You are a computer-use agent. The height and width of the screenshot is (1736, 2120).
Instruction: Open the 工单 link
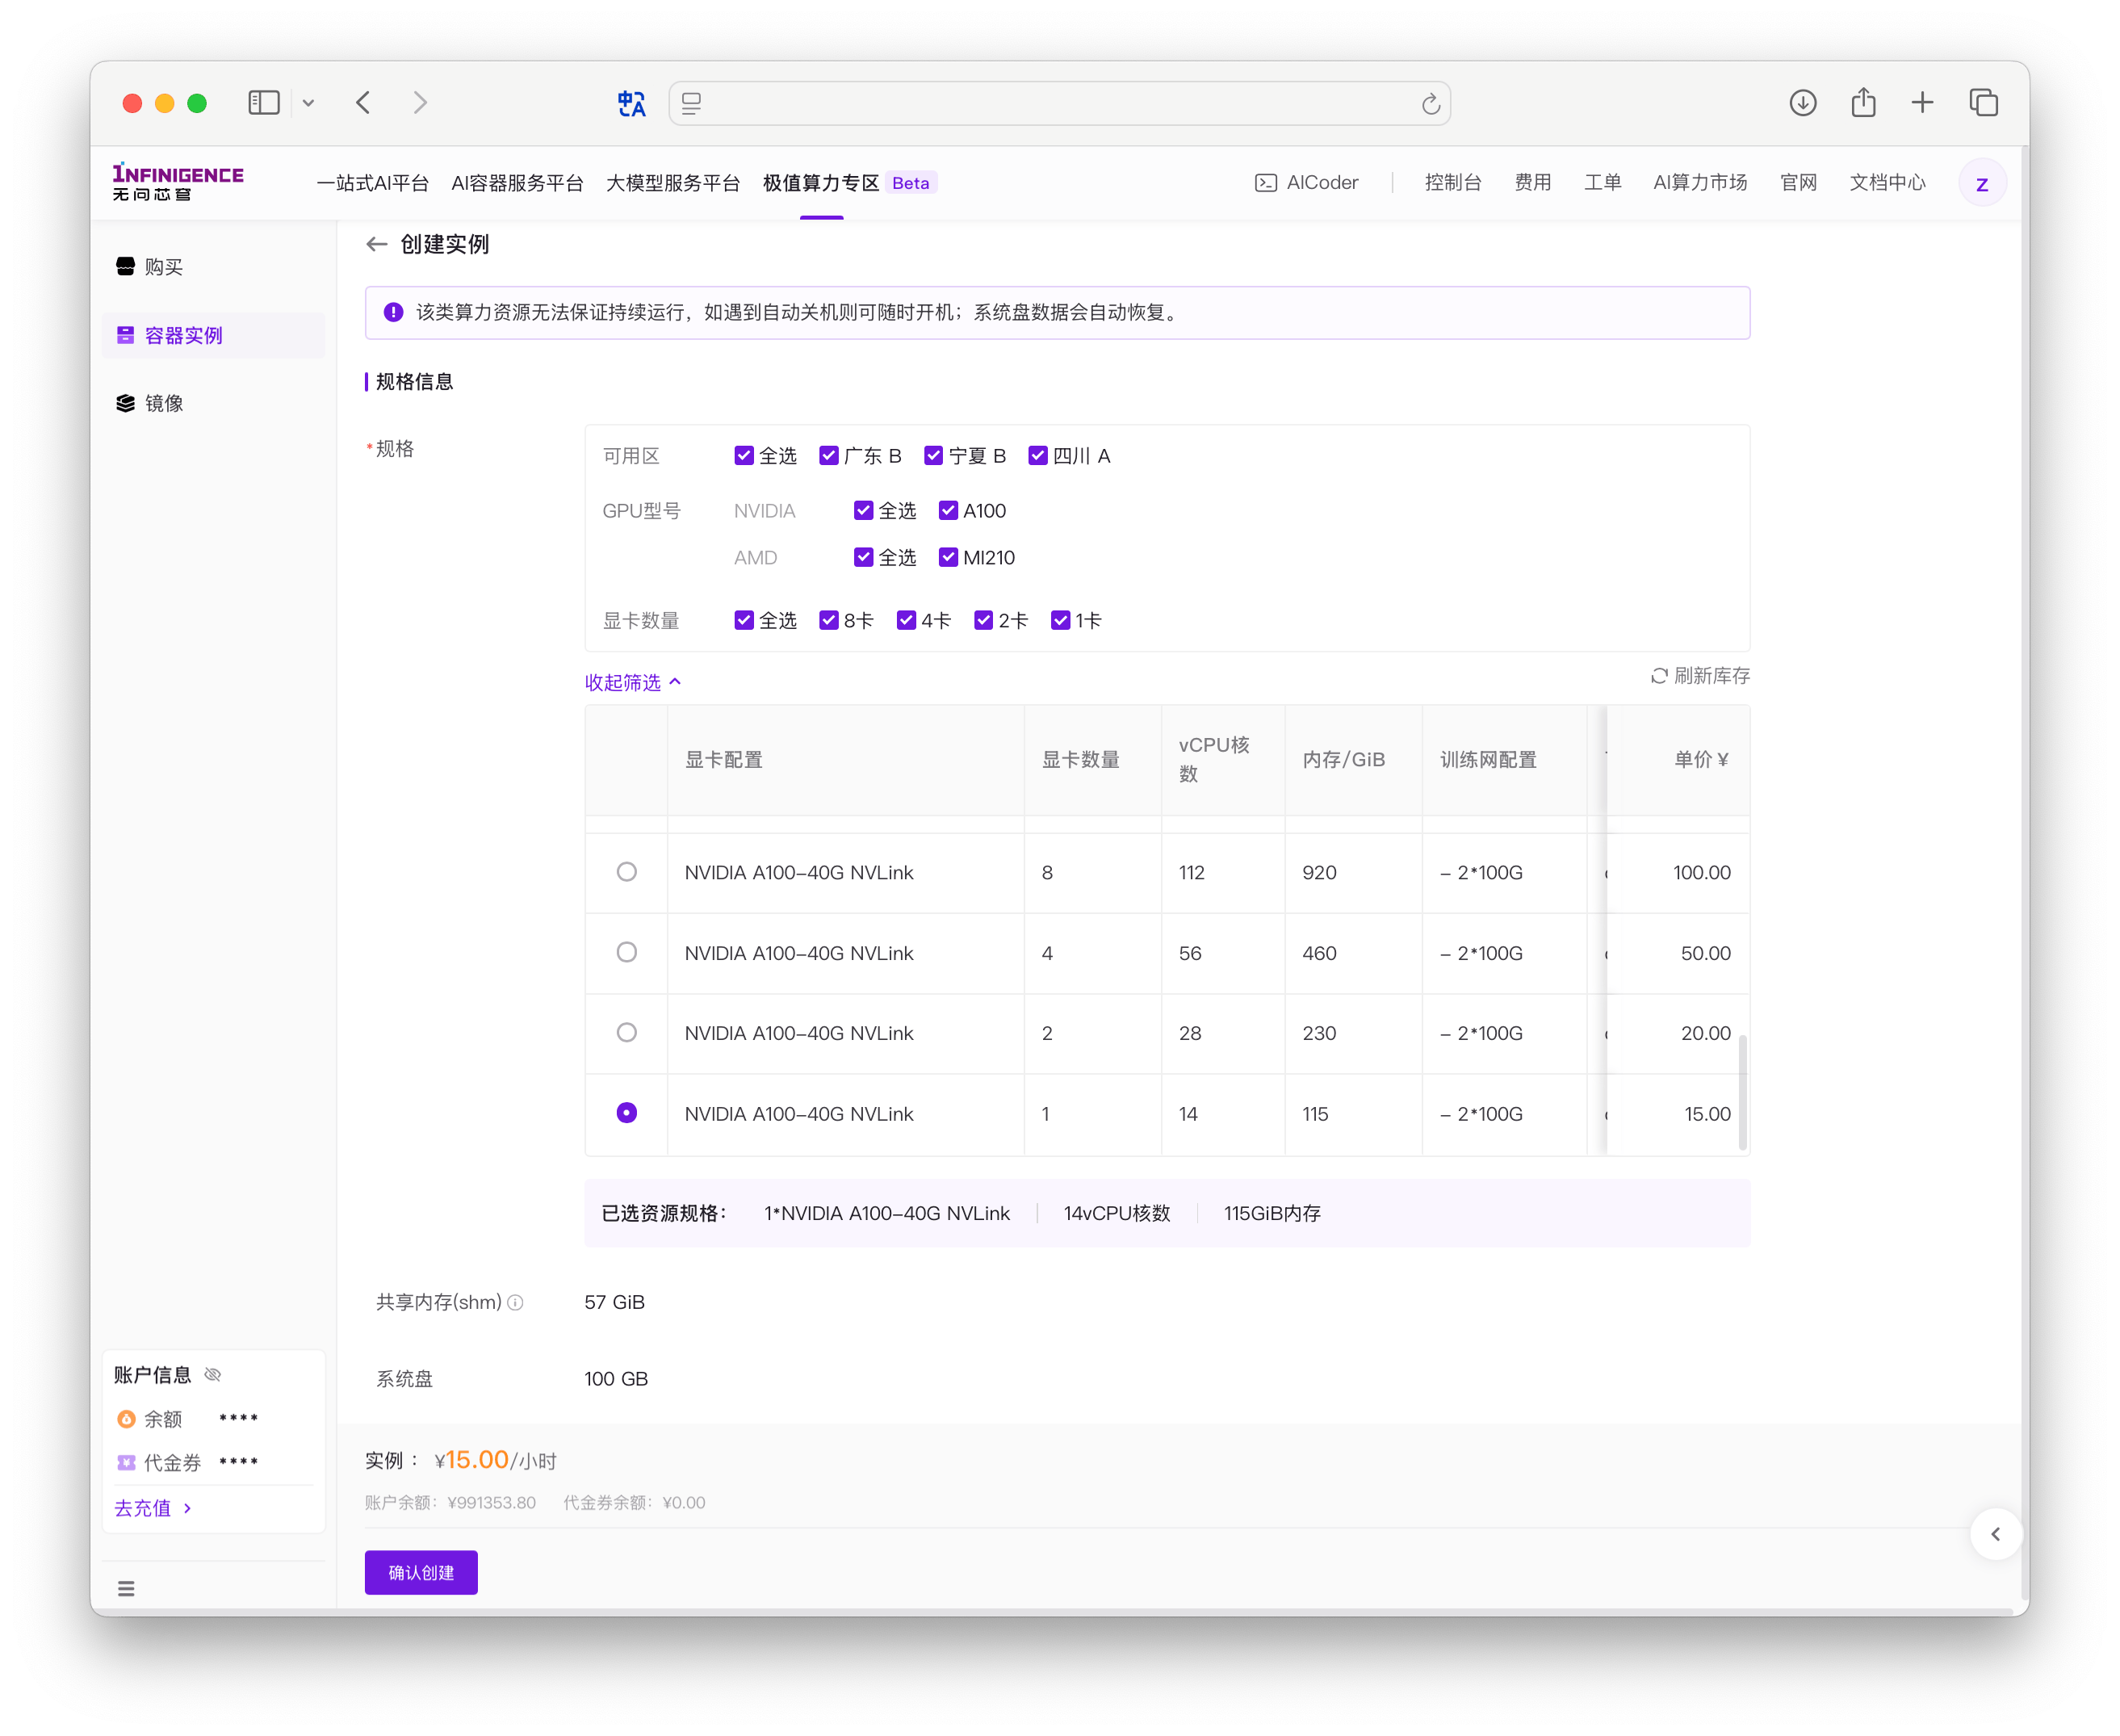(1602, 183)
